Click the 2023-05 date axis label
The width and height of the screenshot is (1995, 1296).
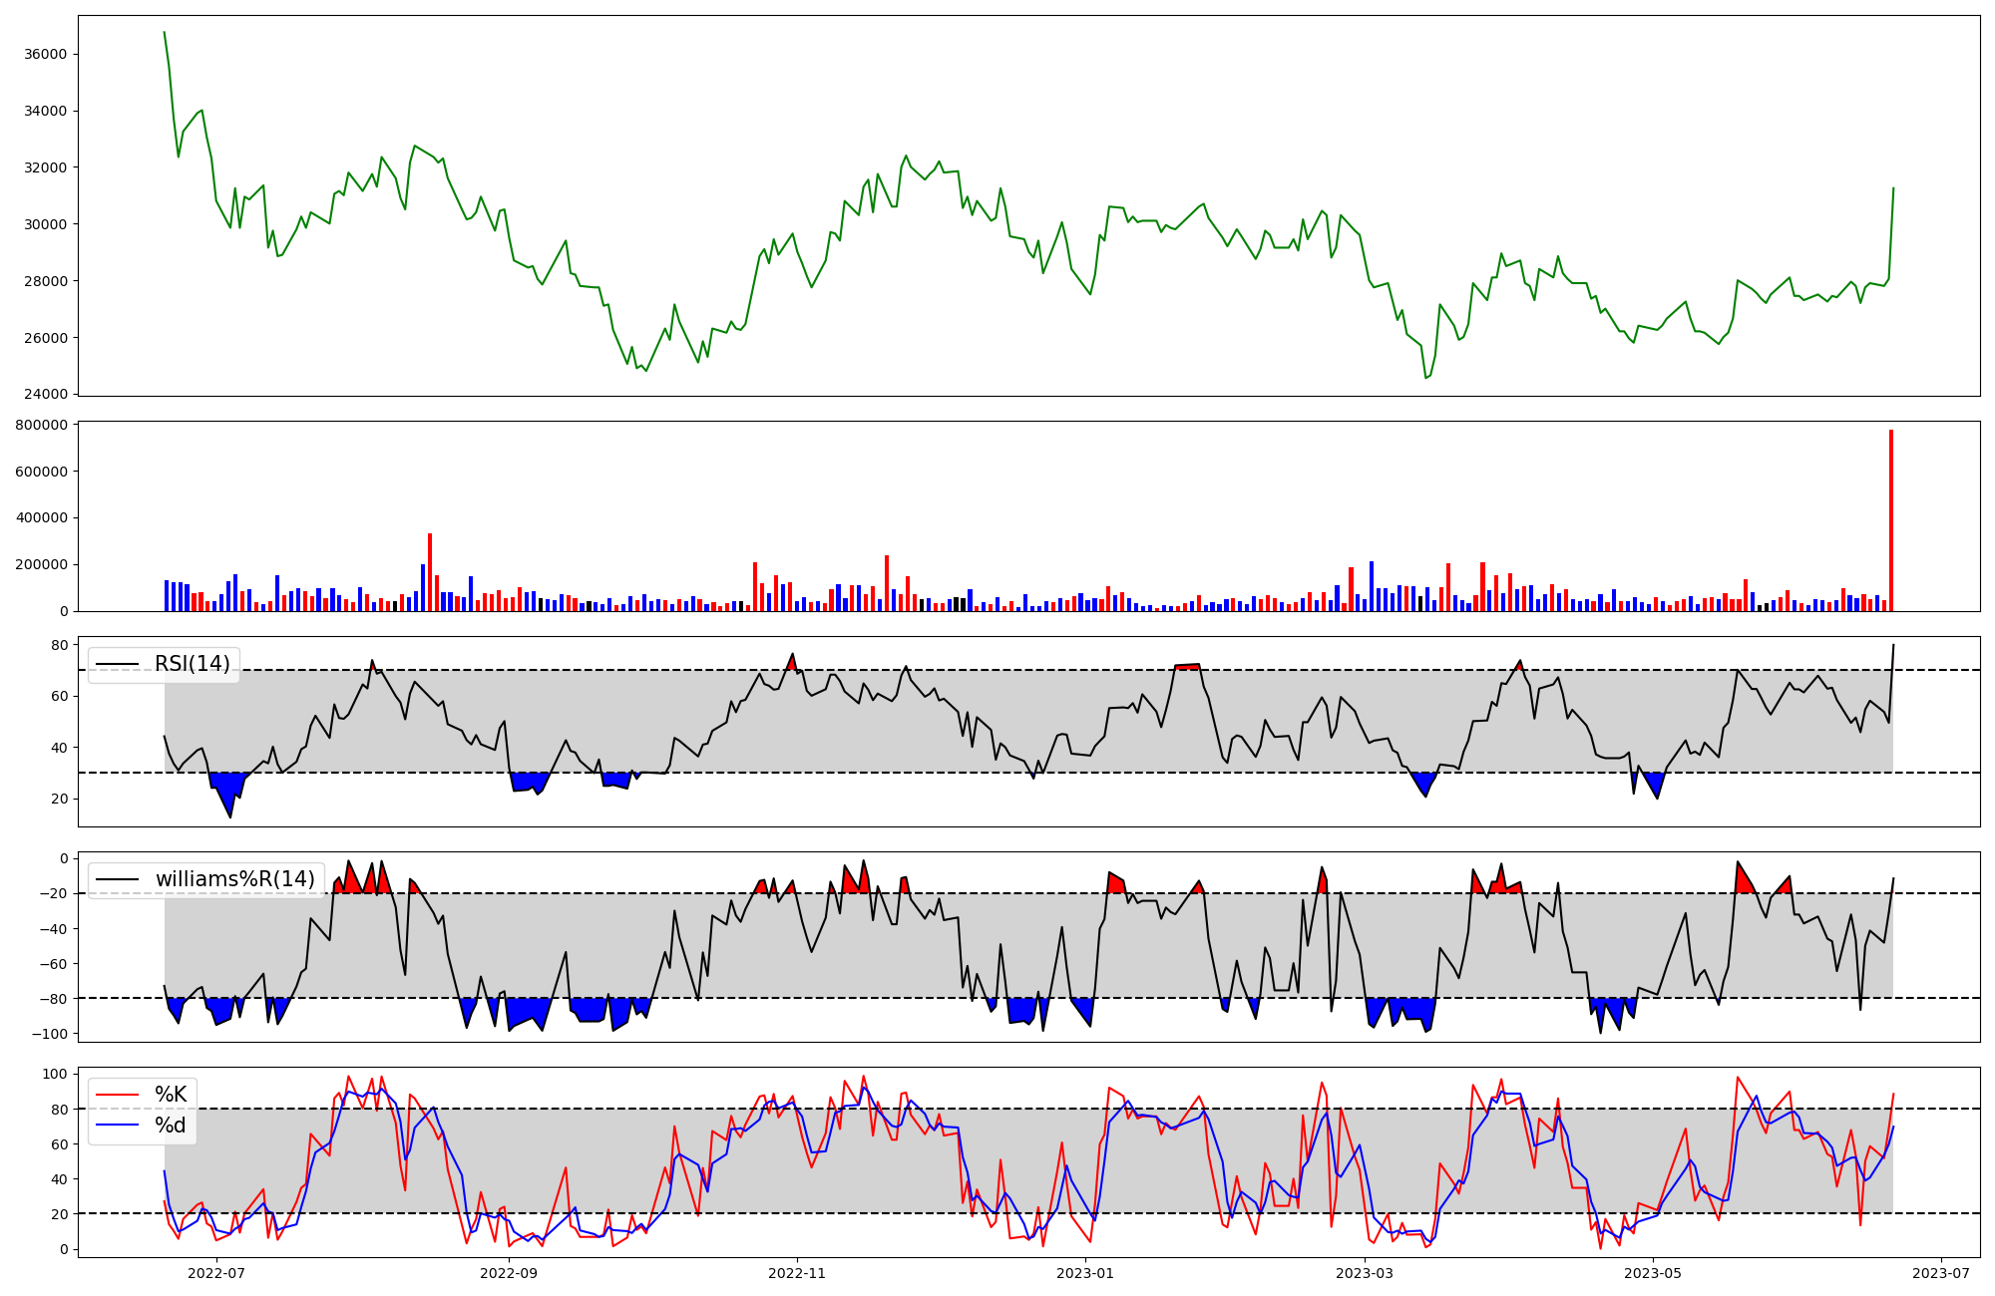(1653, 1273)
